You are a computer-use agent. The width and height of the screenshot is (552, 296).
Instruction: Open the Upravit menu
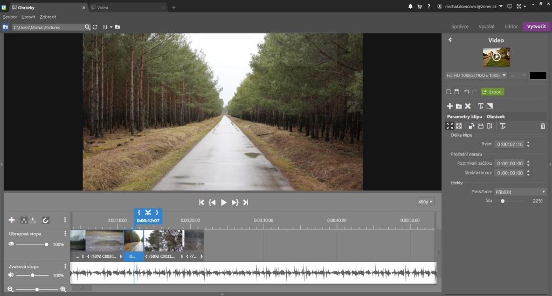click(x=28, y=17)
